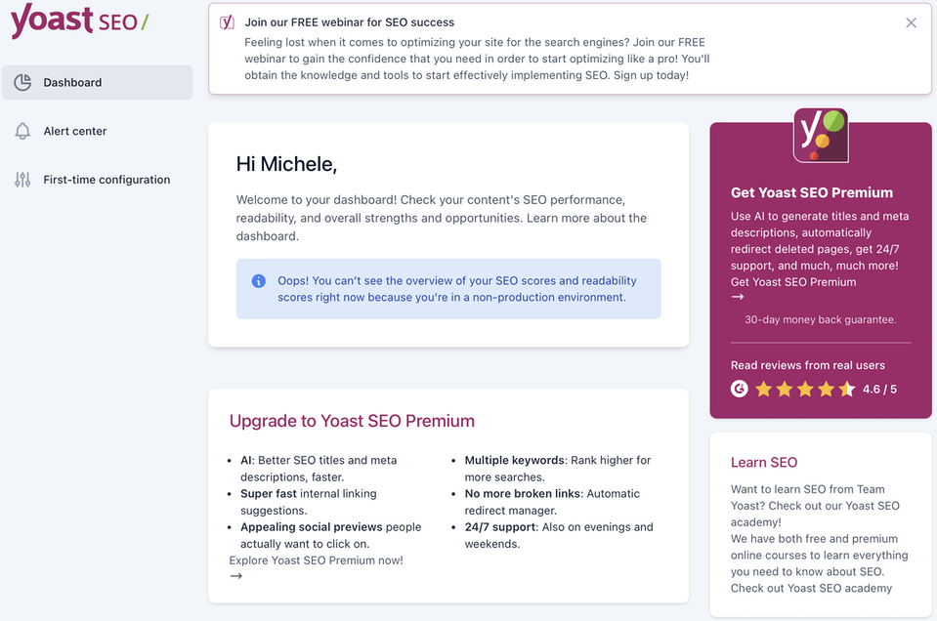Viewport: 937px width, 621px height.
Task: Open the Alert center menu item
Action: coord(98,131)
